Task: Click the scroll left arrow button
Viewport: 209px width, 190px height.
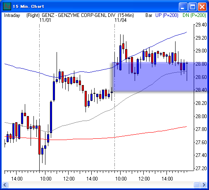Action: [x=5, y=185]
